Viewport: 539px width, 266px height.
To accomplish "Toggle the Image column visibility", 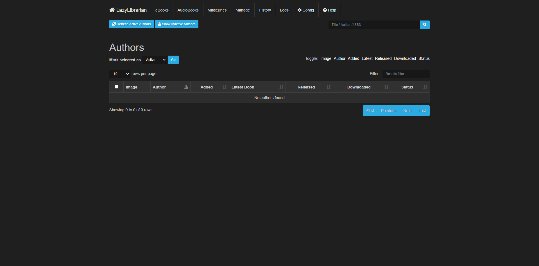I will click(326, 58).
